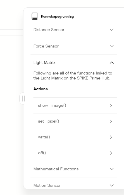Select the Distance Sensor section title
The image size is (124, 195).
[x=49, y=30]
